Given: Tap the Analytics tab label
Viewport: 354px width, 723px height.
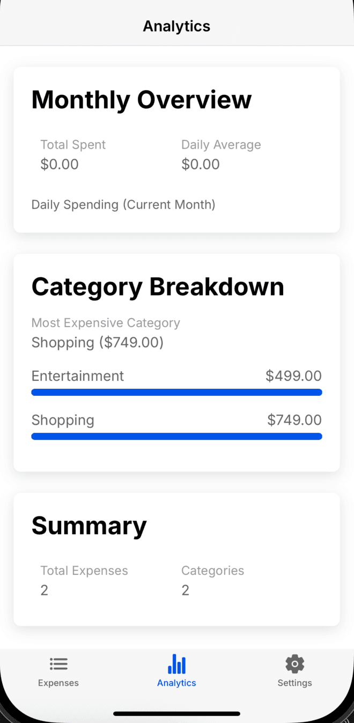Looking at the screenshot, I should [x=176, y=683].
